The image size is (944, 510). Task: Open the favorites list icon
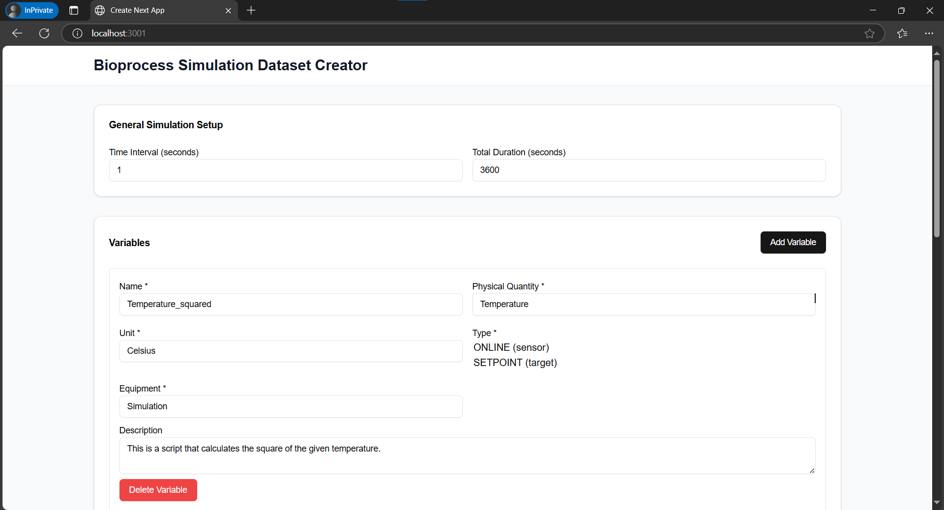(x=902, y=33)
